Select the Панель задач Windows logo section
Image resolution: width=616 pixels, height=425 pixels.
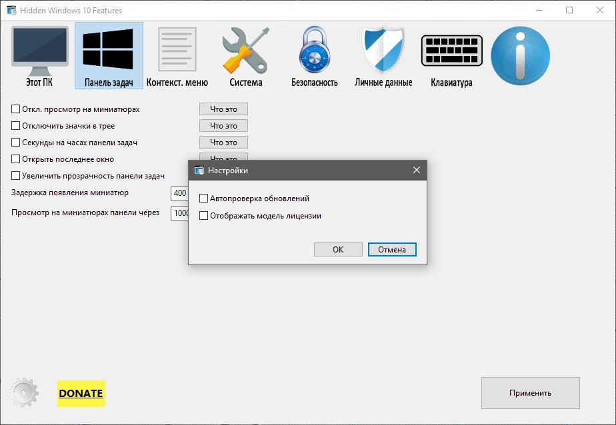(x=109, y=56)
